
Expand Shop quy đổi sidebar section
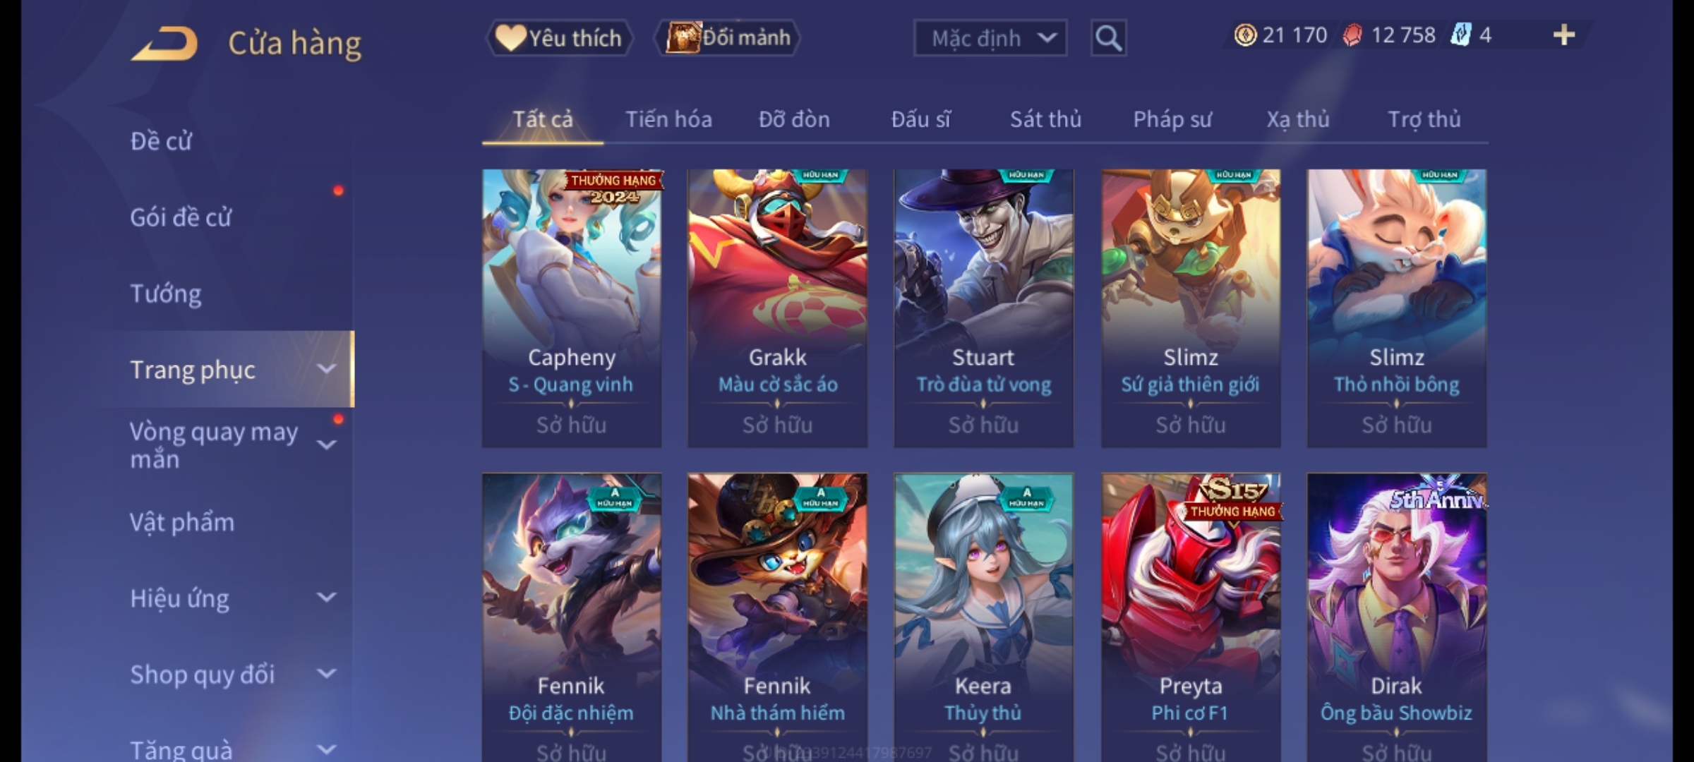326,673
